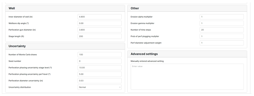254x96 pixels.
Task: Open the Uncertainty distribution dropdown
Action: click(100, 87)
